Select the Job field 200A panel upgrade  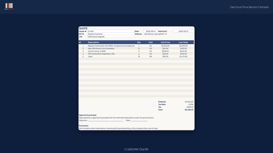tap(111, 37)
